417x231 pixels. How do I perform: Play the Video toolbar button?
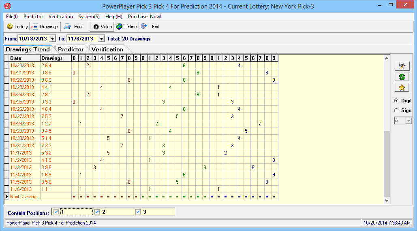tap(103, 27)
